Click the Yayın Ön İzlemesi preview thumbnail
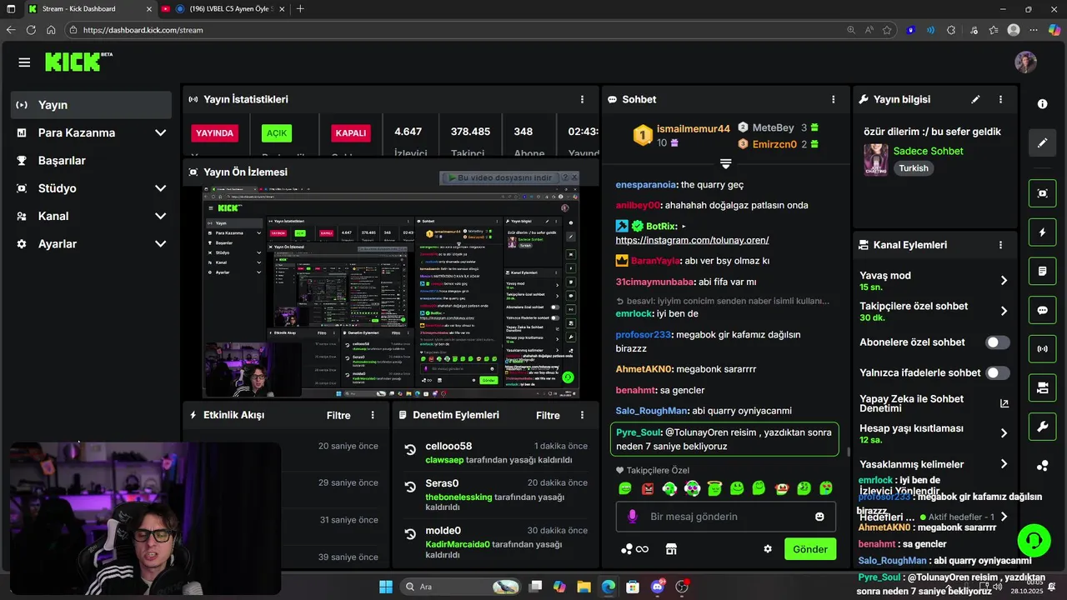The height and width of the screenshot is (600, 1067). click(x=391, y=292)
